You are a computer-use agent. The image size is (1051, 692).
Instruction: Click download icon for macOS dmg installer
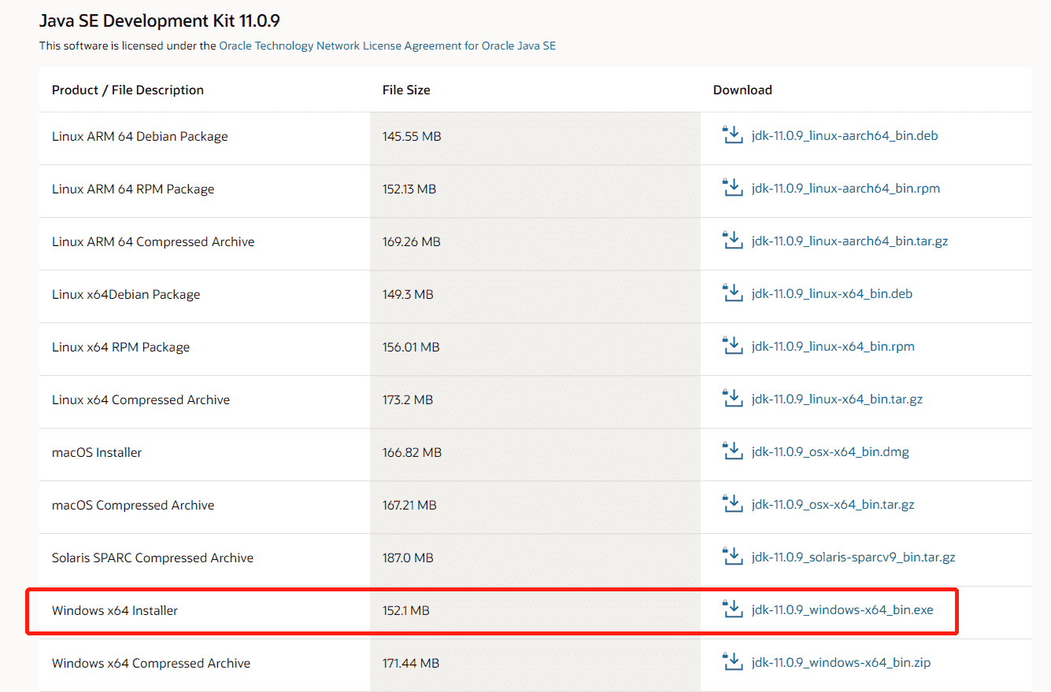click(x=732, y=451)
